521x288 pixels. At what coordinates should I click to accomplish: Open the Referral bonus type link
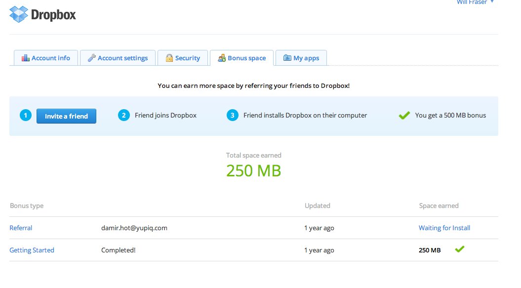click(21, 228)
